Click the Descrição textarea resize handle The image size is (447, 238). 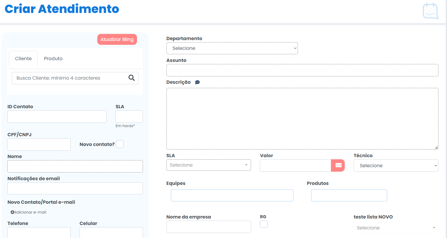pos(436,147)
